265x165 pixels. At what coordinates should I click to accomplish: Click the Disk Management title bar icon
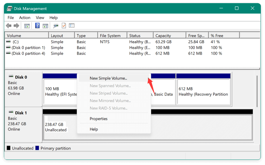(x=10, y=8)
